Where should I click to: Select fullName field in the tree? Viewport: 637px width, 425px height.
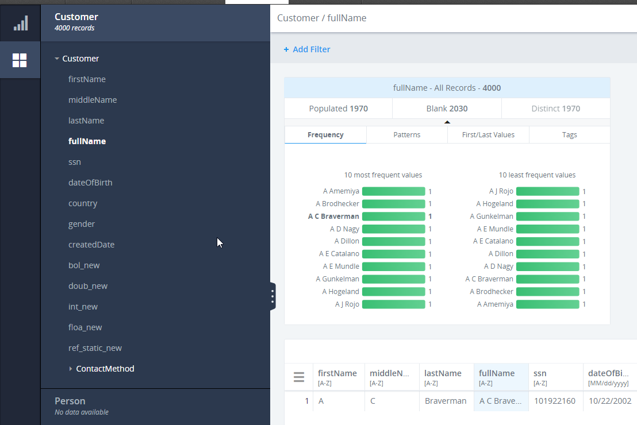[x=87, y=141]
